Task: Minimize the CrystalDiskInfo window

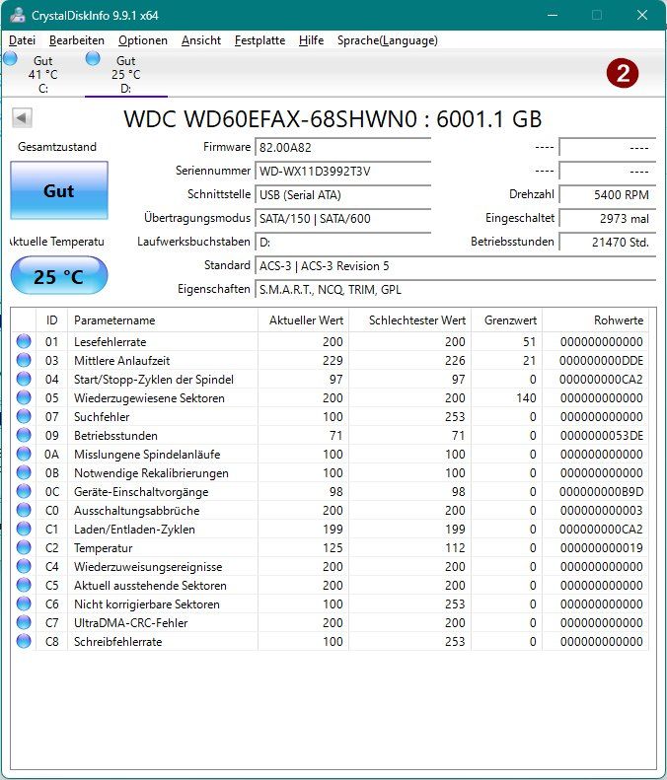Action: click(553, 15)
